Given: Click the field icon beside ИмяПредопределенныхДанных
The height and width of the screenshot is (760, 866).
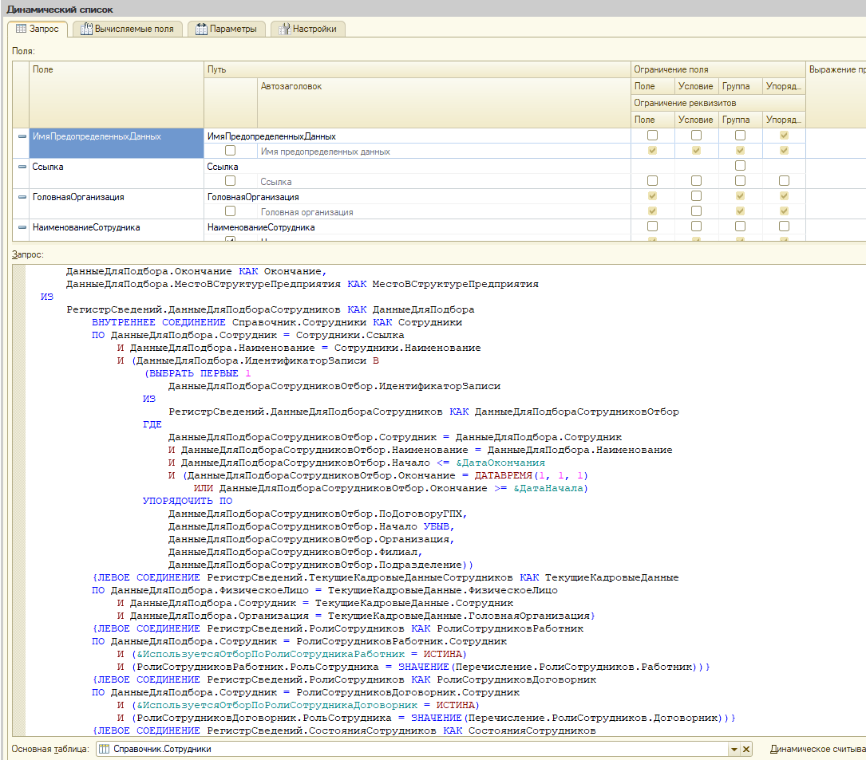Looking at the screenshot, I should click(22, 136).
